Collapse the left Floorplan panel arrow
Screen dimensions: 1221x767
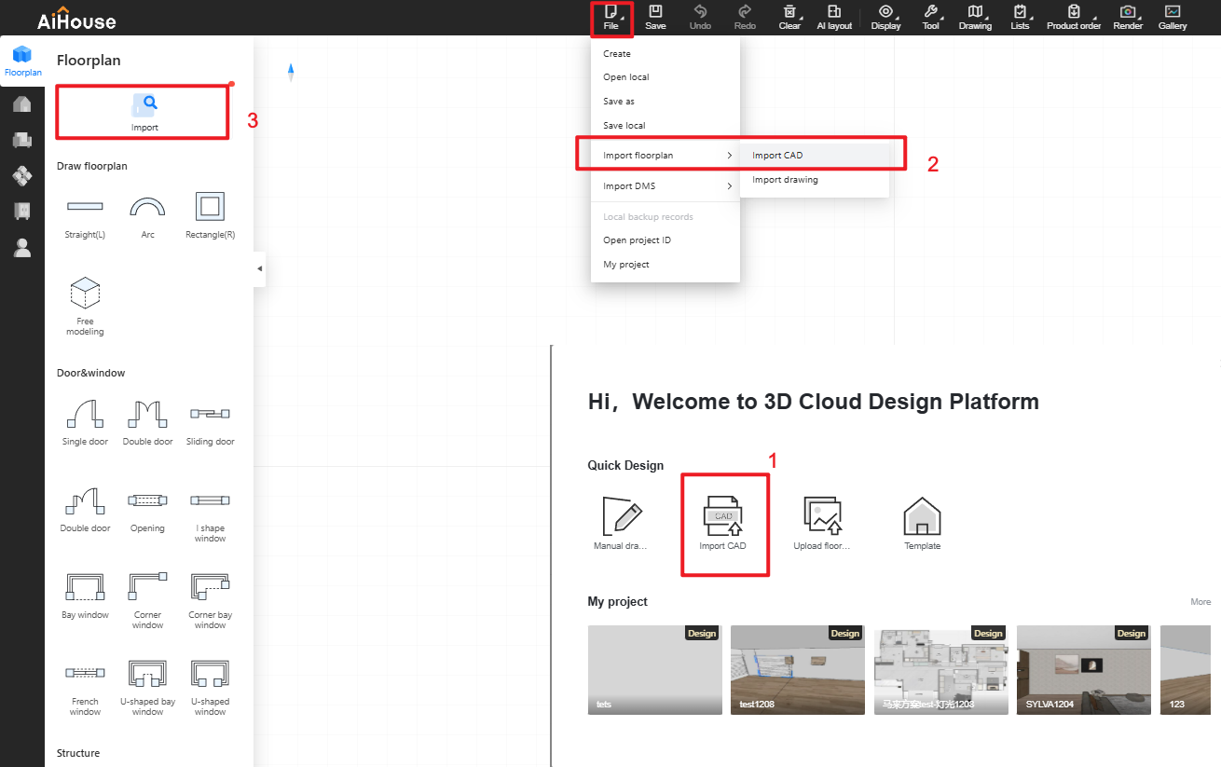pos(259,268)
